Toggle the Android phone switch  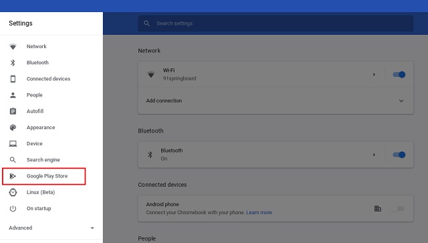click(398, 209)
